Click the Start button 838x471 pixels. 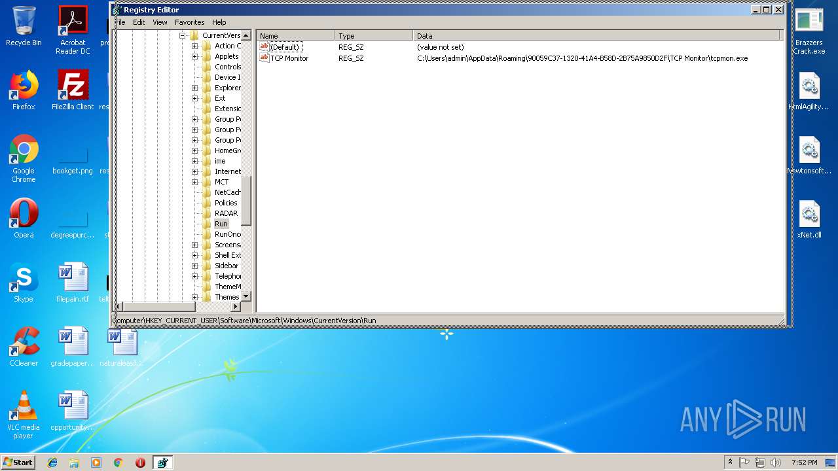pos(18,462)
